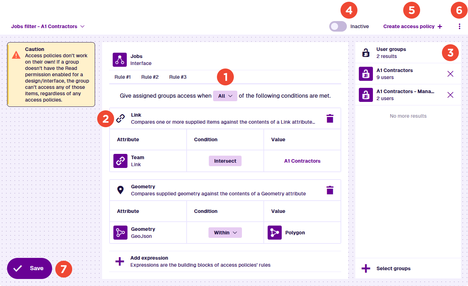This screenshot has height=286, width=468.
Task: Click Add expression
Action: [149, 261]
